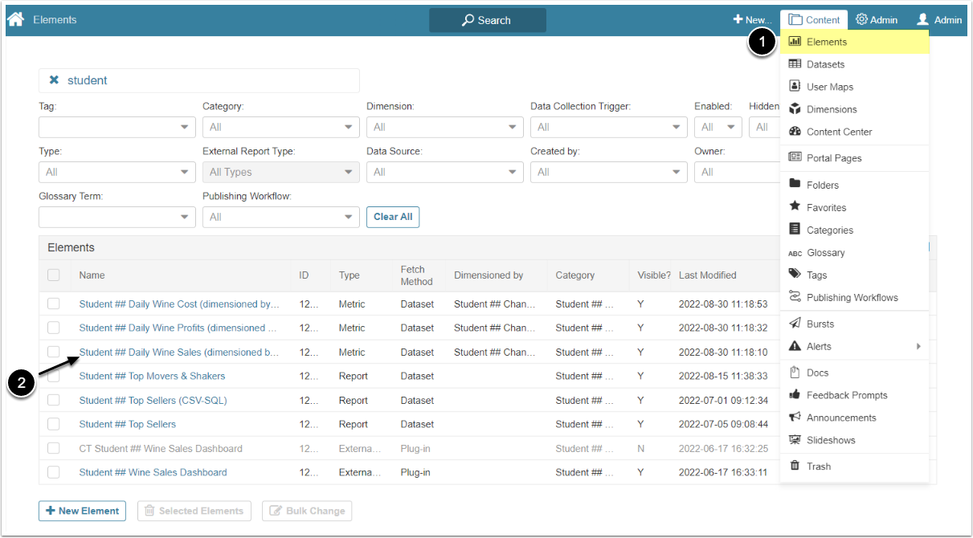The height and width of the screenshot is (538, 973).
Task: Click the New Element button
Action: [82, 511]
